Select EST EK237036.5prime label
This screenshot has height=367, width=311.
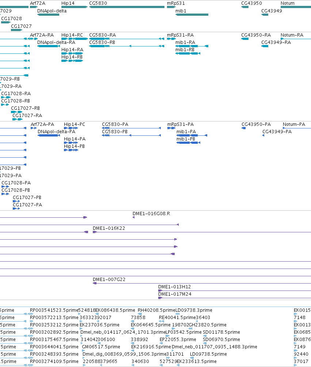tap(100, 325)
